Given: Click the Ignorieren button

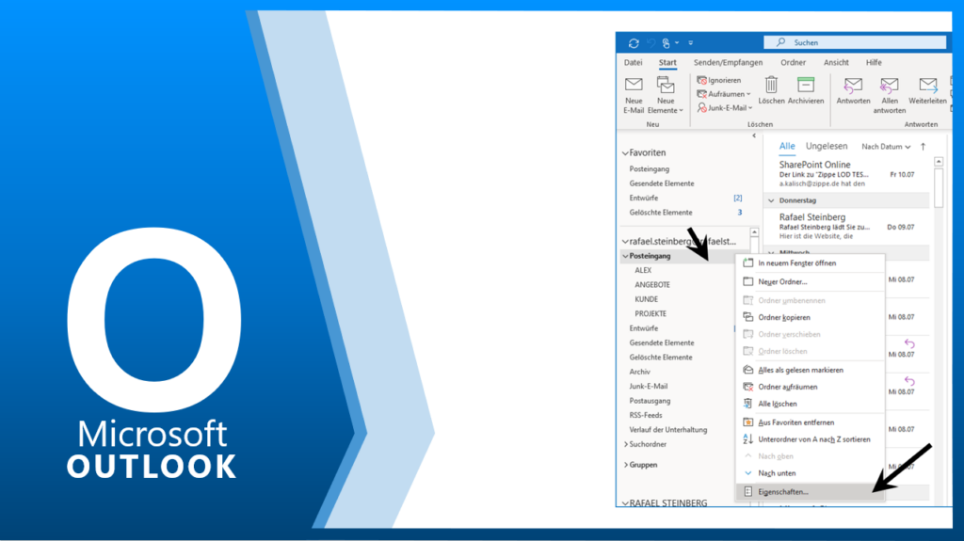Looking at the screenshot, I should click(719, 80).
